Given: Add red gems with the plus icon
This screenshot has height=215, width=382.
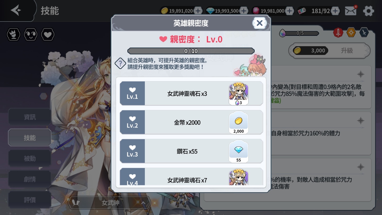Looking at the screenshot, I should tap(290, 11).
